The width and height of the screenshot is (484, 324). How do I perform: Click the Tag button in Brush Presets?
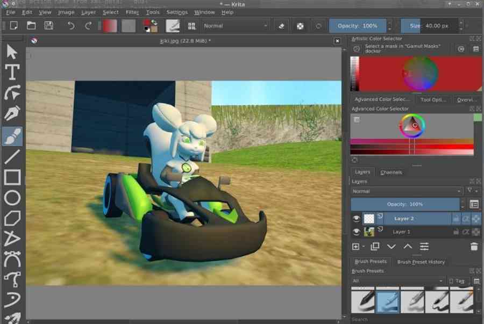(x=458, y=280)
